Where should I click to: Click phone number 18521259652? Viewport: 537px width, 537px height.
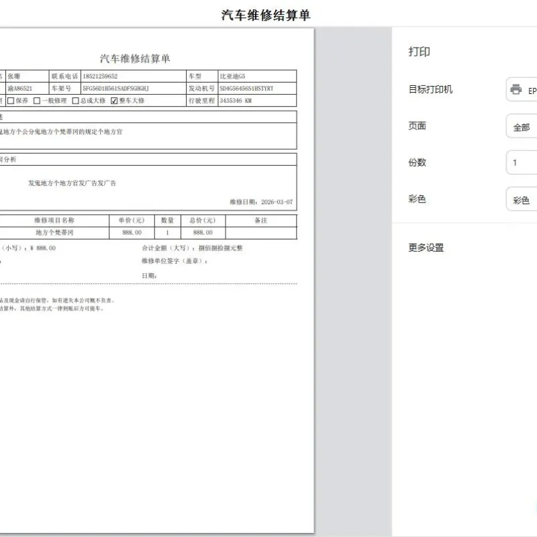tap(100, 77)
